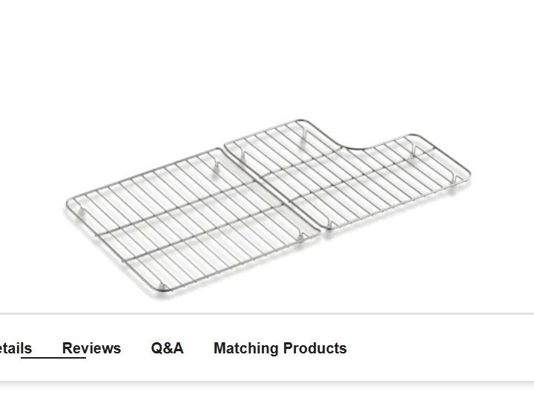Click the curved right rack in photo

[347, 174]
